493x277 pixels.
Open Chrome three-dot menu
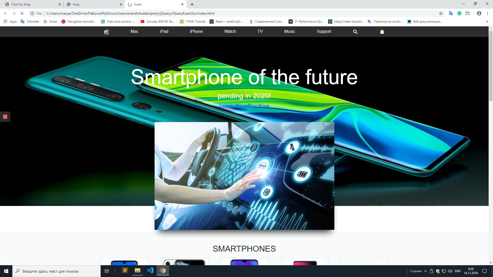tap(487, 13)
